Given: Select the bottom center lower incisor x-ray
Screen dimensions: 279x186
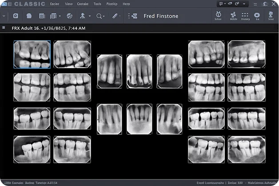Looking at the screenshot, I should pos(139,119).
